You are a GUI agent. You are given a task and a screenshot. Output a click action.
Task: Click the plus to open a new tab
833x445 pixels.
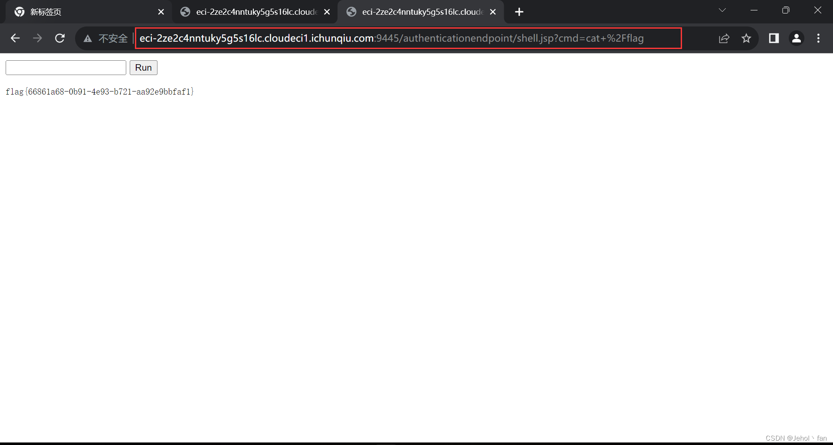pyautogui.click(x=519, y=12)
